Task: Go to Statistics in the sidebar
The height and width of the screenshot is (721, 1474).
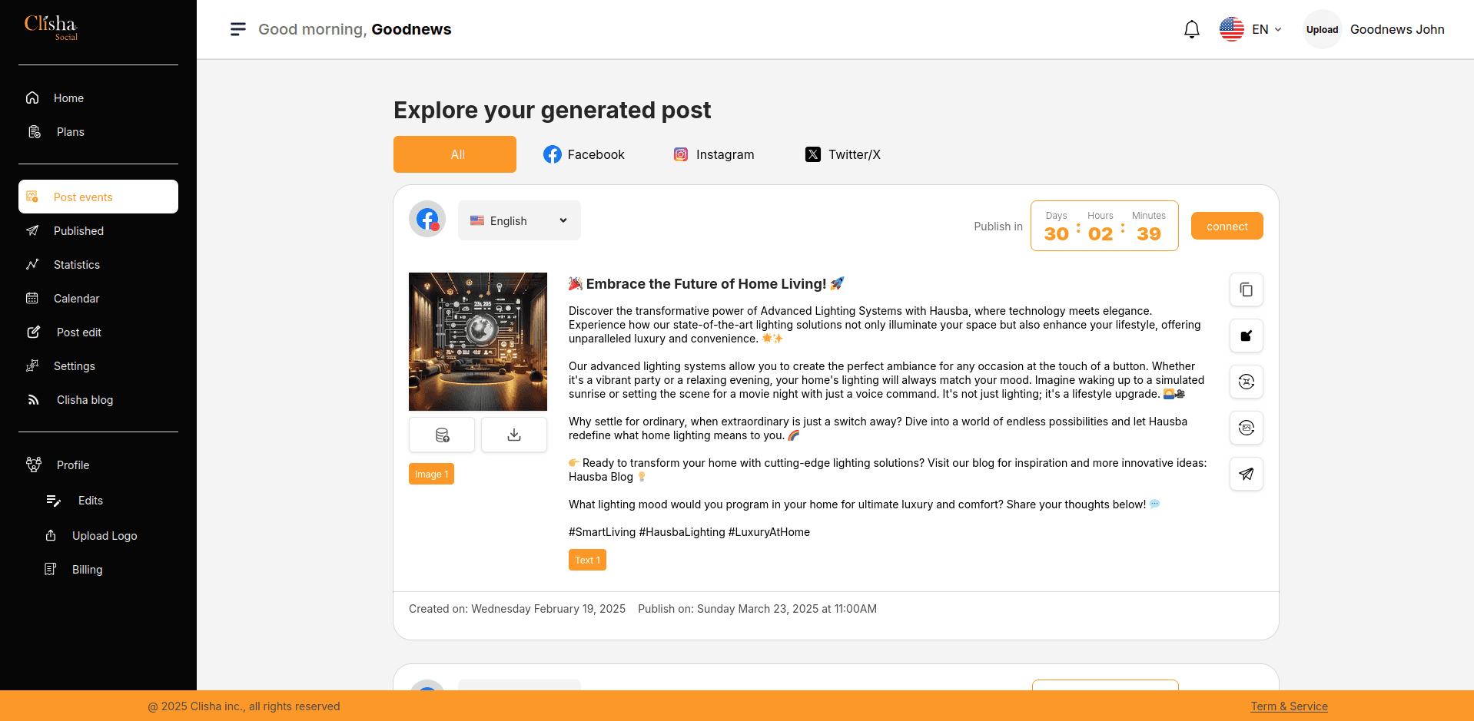Action: tap(77, 265)
